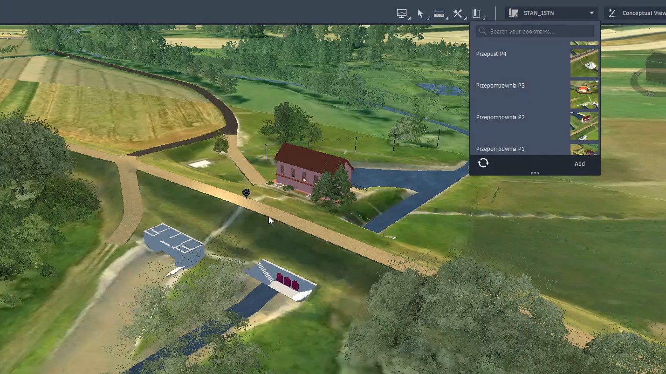Click the bookmarks panel icon

click(x=476, y=13)
